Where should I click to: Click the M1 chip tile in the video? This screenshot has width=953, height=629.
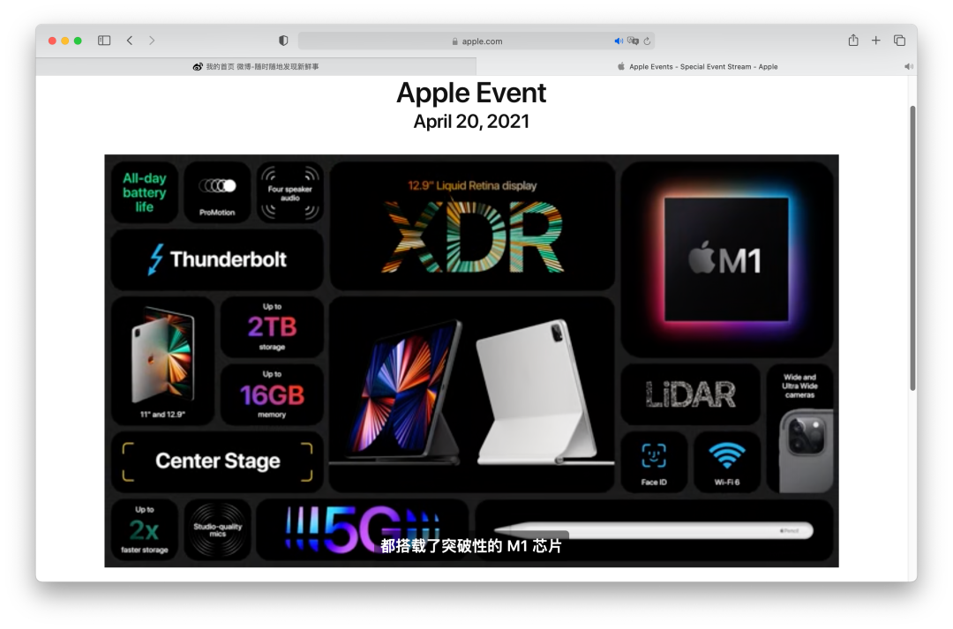click(727, 259)
